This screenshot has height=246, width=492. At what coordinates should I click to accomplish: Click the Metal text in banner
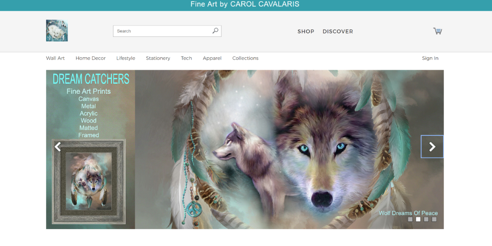point(88,106)
